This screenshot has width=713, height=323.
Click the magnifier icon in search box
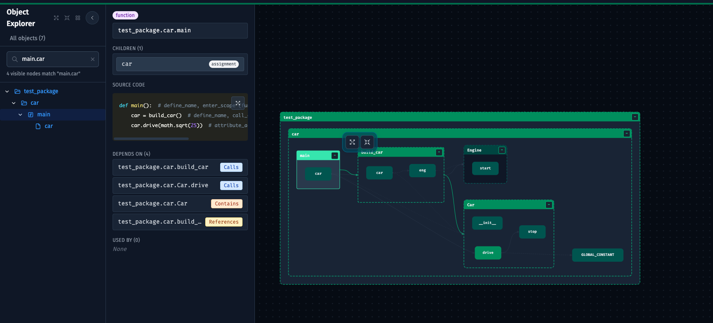point(15,59)
